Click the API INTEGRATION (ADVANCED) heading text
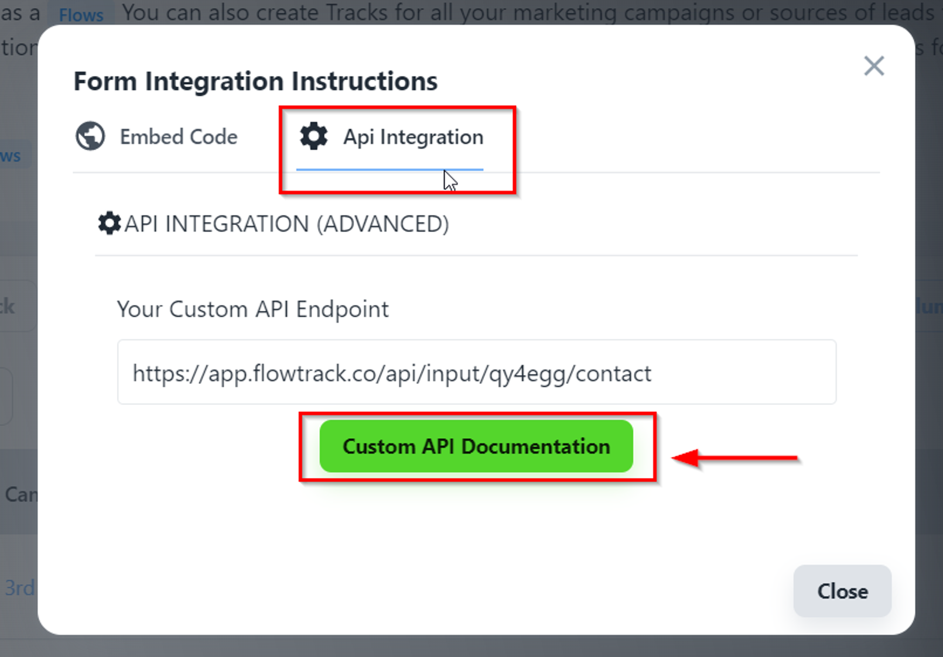Viewport: 943px width, 657px height. (286, 224)
